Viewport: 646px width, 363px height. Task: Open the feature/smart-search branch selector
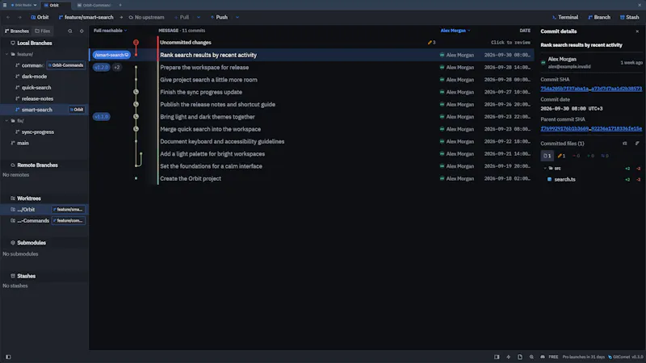coord(86,17)
